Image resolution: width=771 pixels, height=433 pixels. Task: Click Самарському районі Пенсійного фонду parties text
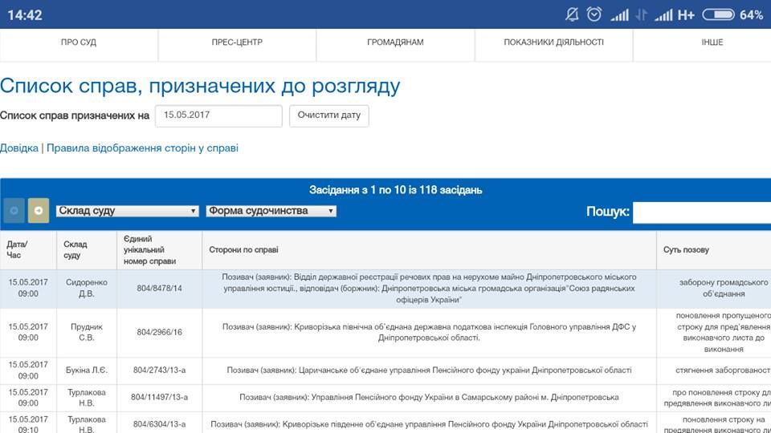[429, 397]
